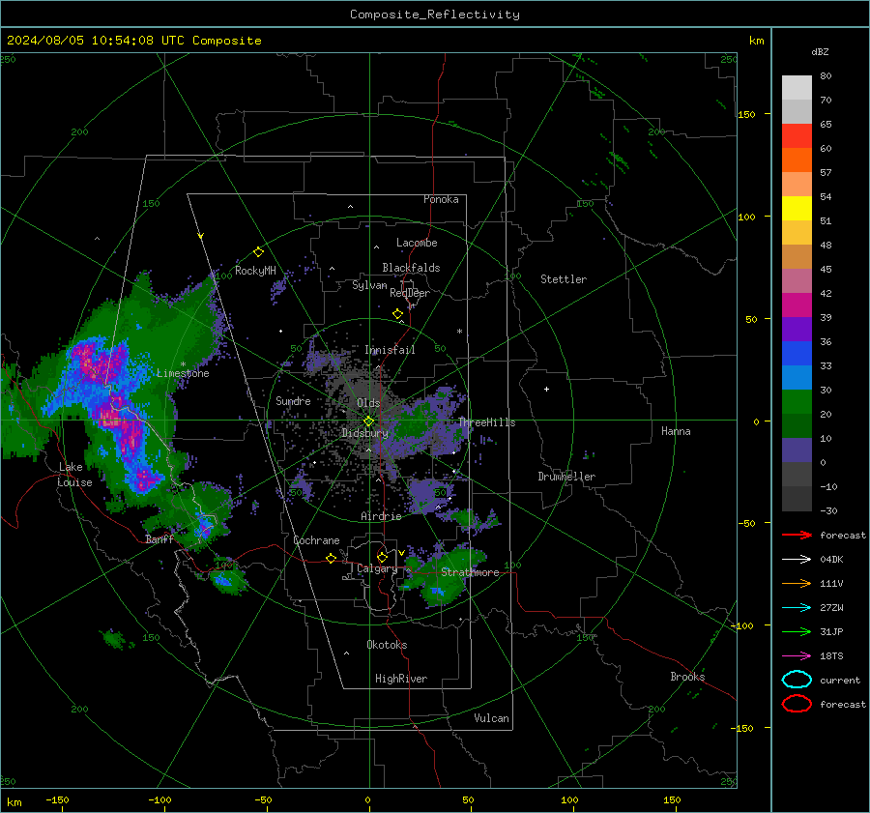Screen dimensions: 870x813
Task: Click the cyan current ellipse icon
Action: (797, 680)
